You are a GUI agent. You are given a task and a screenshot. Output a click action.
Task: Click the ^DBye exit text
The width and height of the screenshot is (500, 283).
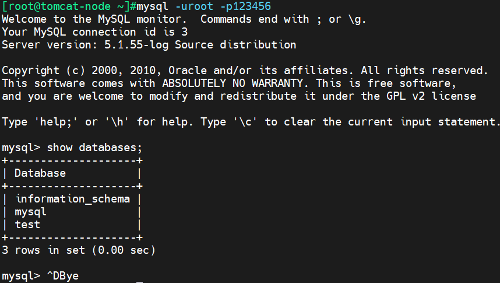(62, 275)
